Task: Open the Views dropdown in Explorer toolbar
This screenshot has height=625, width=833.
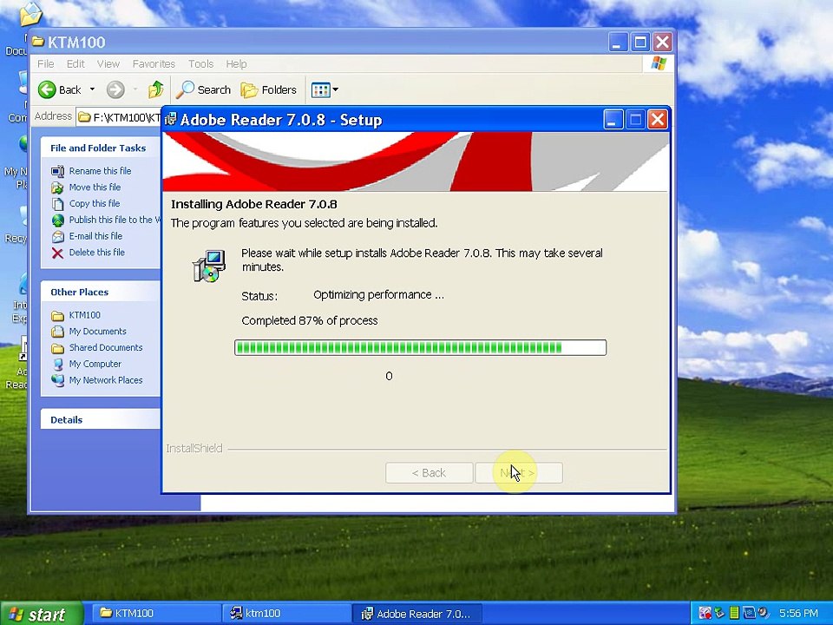Action: pyautogui.click(x=325, y=89)
